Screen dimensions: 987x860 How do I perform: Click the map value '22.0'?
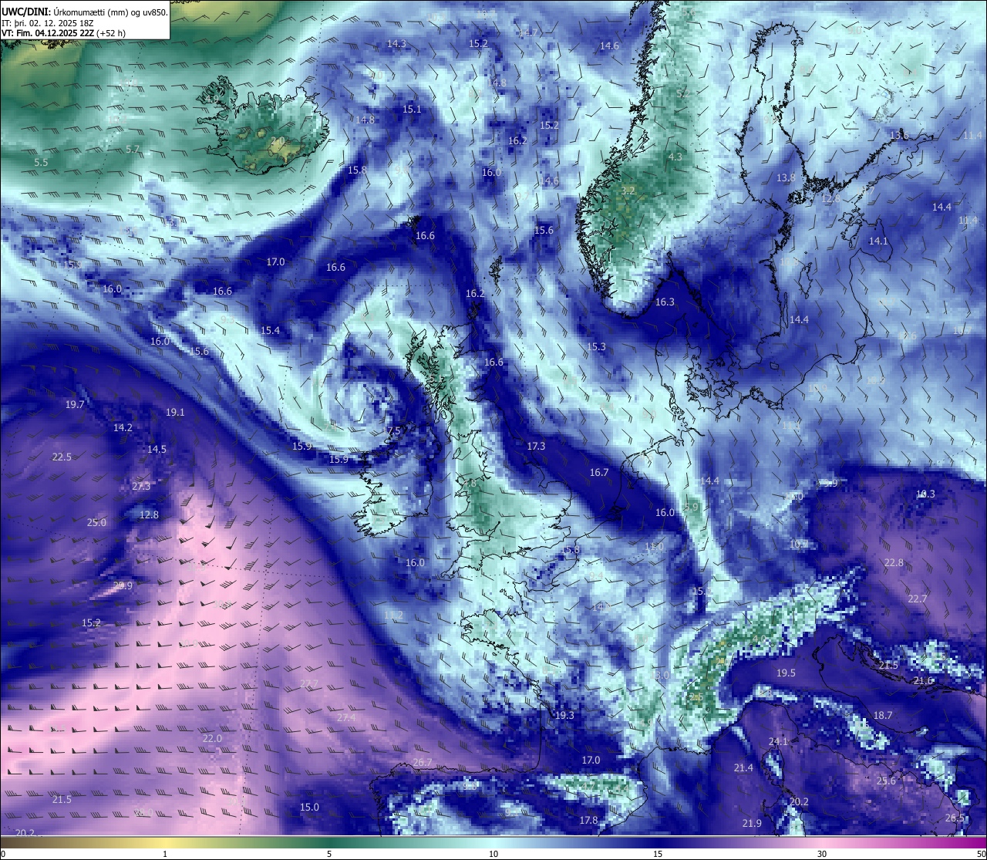(212, 739)
